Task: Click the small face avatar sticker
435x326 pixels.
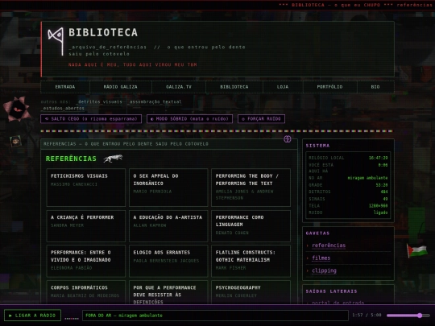Action: tap(16, 141)
